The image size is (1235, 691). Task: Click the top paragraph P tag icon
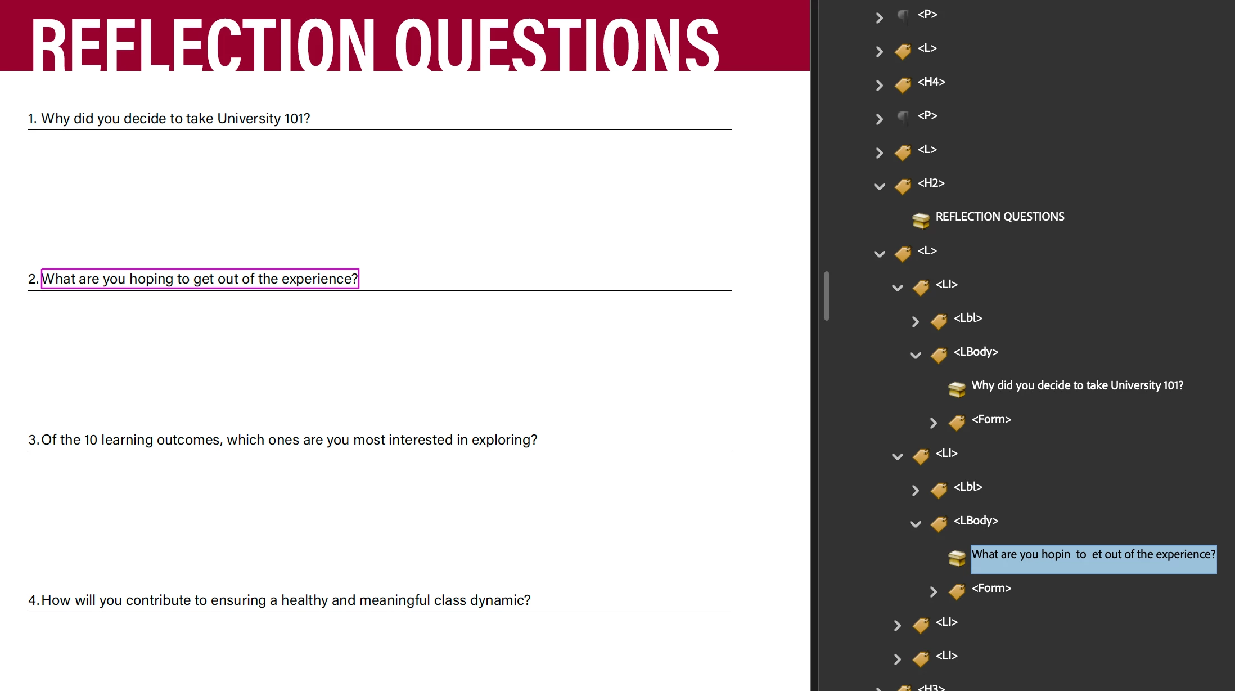click(903, 16)
